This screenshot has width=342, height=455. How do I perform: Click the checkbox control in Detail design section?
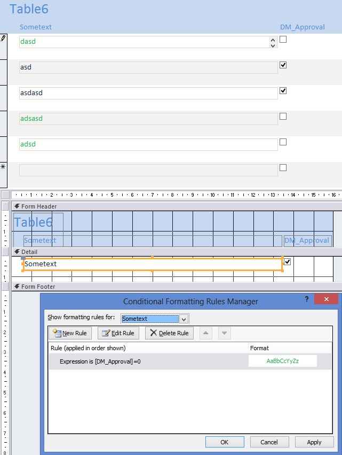(x=287, y=262)
